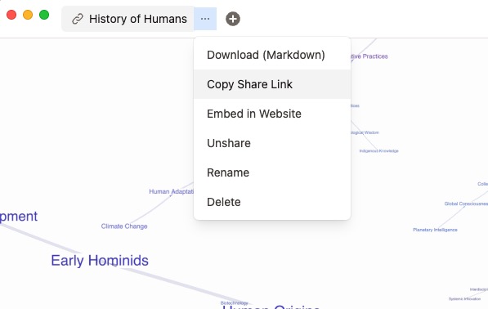Select the Climate Change node
The image size is (488, 309).
[x=124, y=226]
